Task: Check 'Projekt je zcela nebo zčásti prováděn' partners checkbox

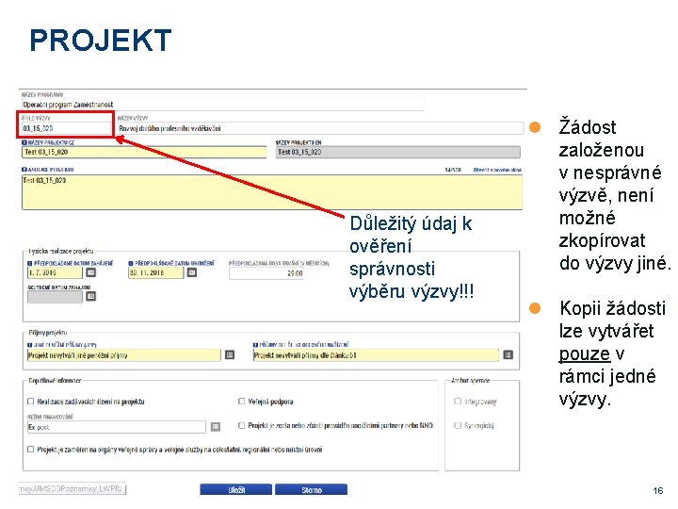Action: point(242,425)
